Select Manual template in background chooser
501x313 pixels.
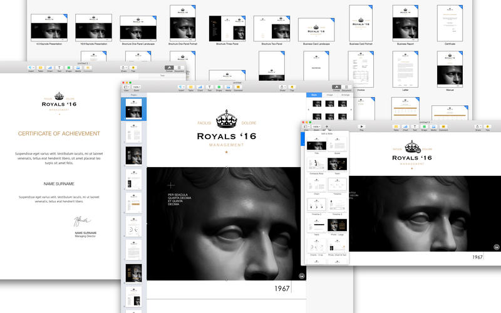coord(450,71)
